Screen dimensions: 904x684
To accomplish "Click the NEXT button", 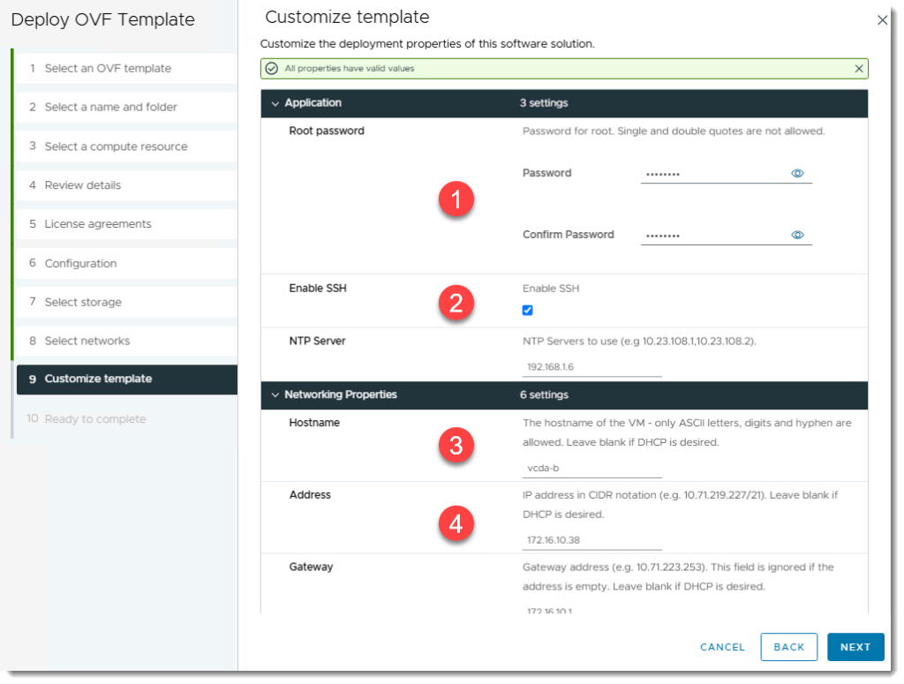I will pyautogui.click(x=855, y=647).
